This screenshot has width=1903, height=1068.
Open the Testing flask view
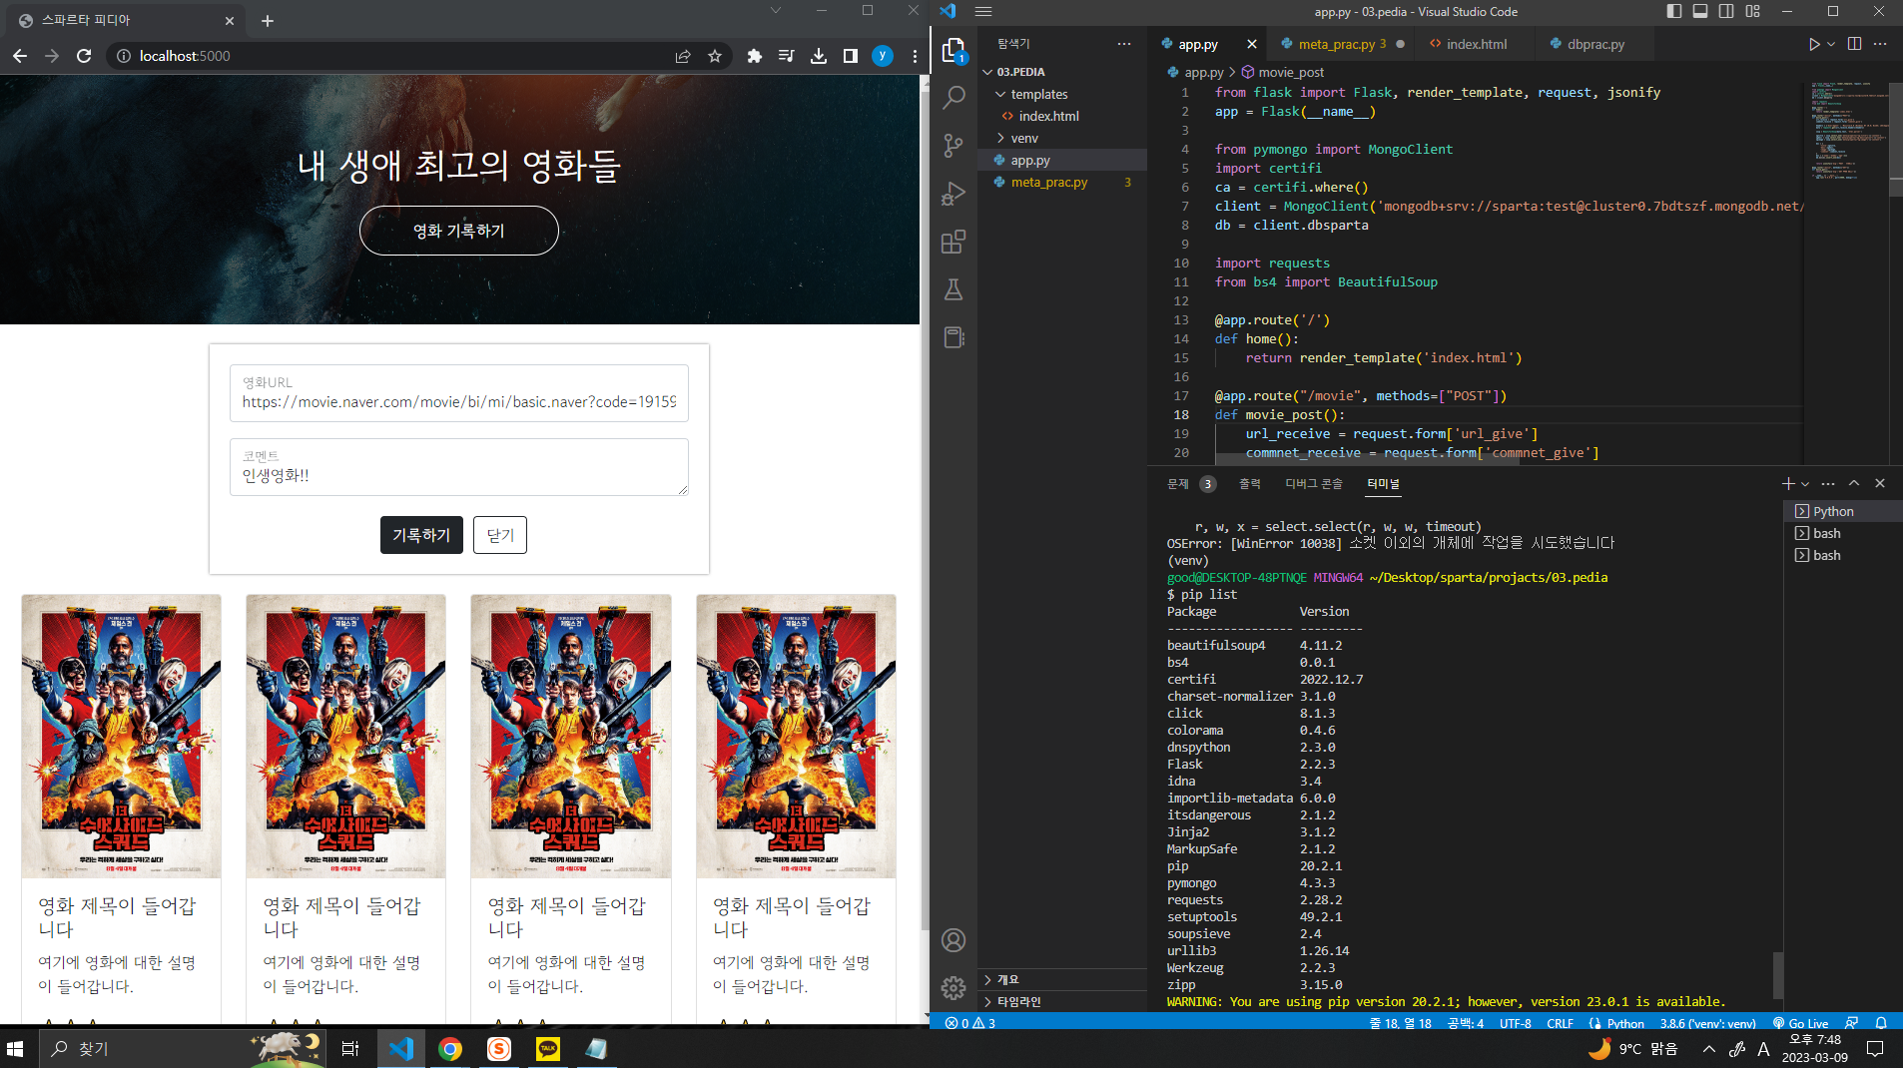953,289
